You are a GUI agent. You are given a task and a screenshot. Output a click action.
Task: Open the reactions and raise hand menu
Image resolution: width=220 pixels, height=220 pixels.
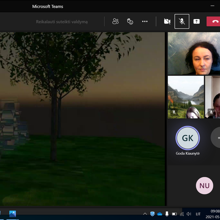(x=130, y=21)
